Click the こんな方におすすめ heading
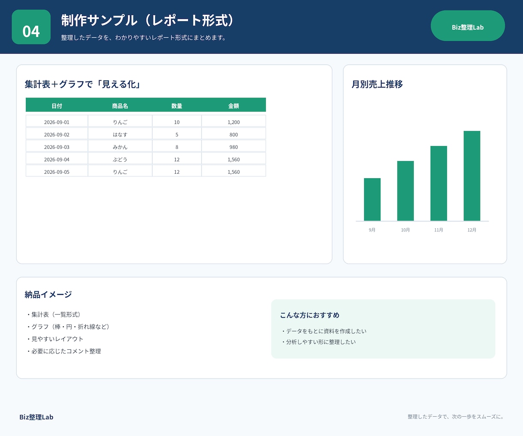 point(310,315)
